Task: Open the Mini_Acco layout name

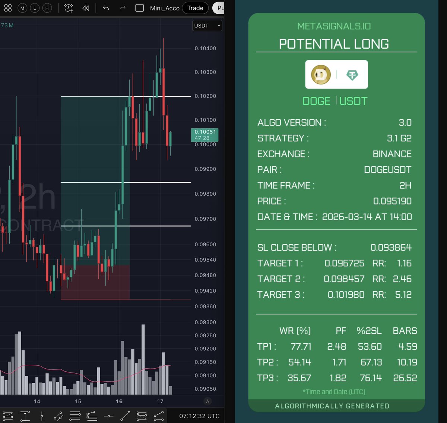Action: tap(165, 8)
